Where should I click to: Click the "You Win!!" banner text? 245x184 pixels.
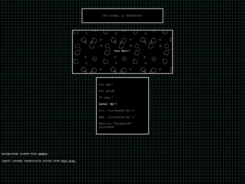122,51
